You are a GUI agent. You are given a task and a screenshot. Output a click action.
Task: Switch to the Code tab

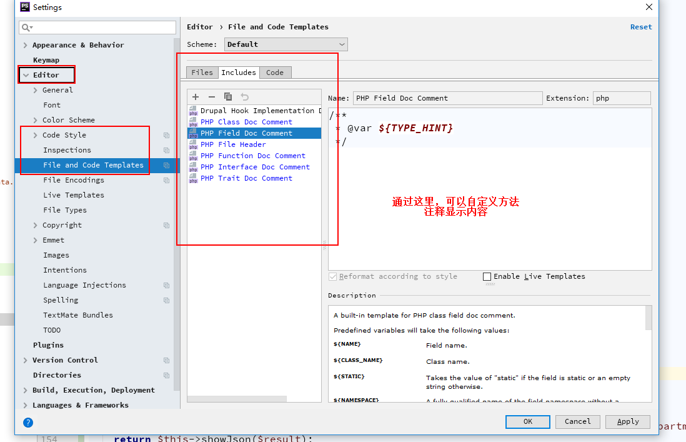[275, 73]
